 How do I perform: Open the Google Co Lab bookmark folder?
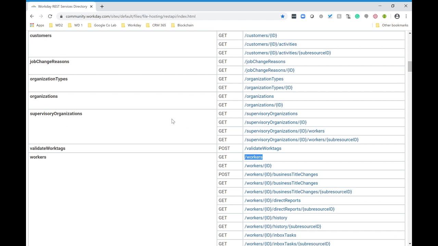[102, 25]
